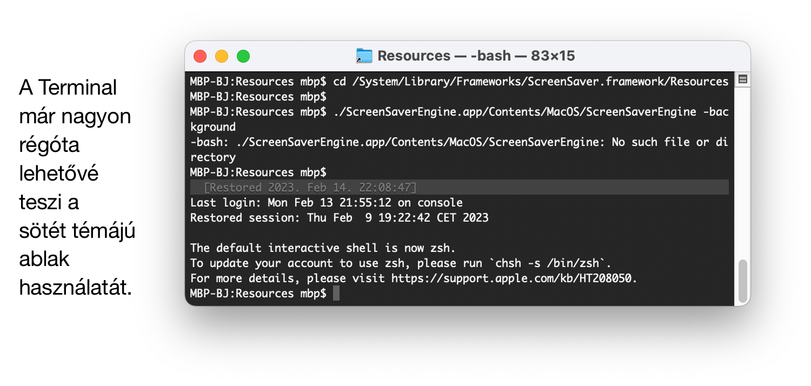The height and width of the screenshot is (386, 811).
Task: Click the empty prompt line below the cd command
Action: 258,97
